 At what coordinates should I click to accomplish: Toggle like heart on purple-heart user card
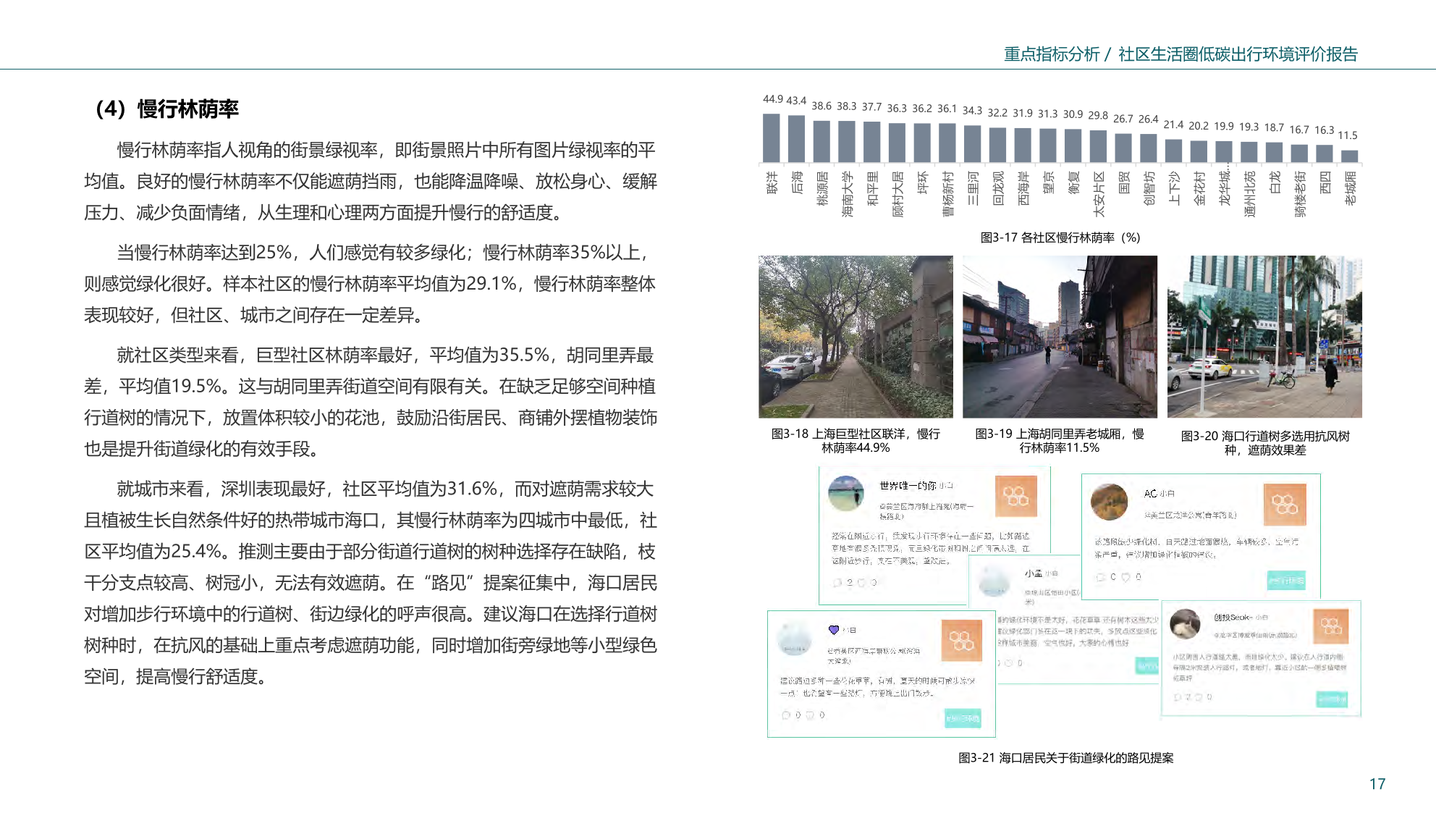(x=810, y=715)
